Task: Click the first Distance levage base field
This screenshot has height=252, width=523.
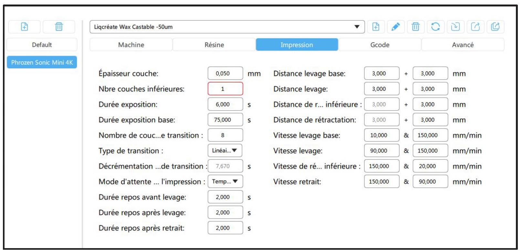Action: pos(382,73)
